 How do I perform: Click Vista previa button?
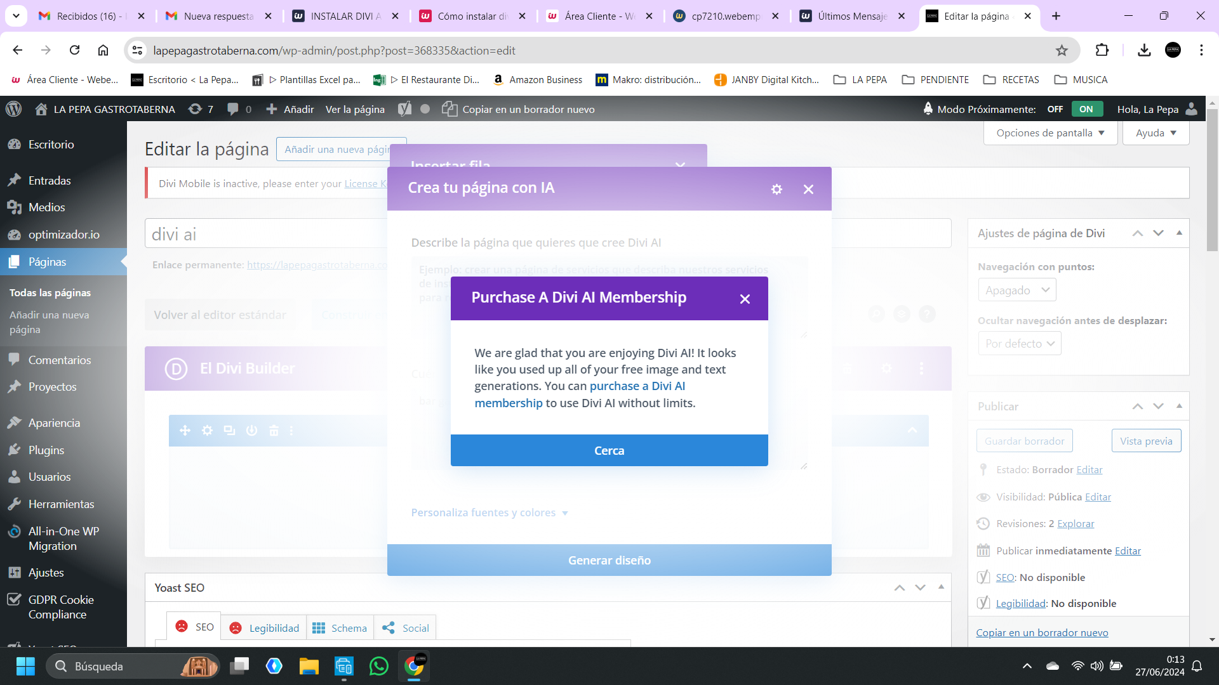[x=1146, y=441]
